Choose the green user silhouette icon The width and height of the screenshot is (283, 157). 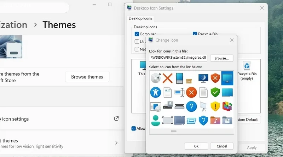(156, 120)
